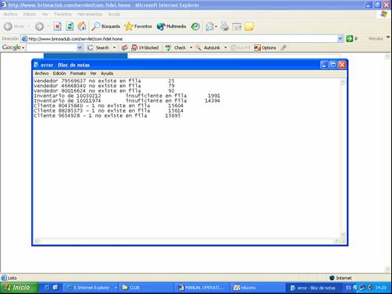Open the Inicio start button
This screenshot has height=294, width=392.
[18, 288]
